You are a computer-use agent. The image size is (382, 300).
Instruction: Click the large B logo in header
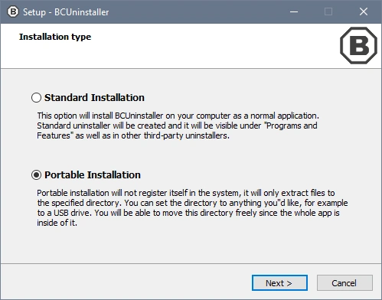(358, 45)
